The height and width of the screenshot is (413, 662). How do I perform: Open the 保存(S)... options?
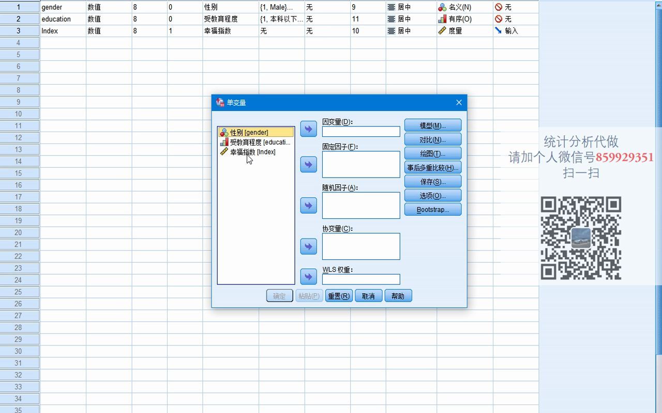point(433,182)
